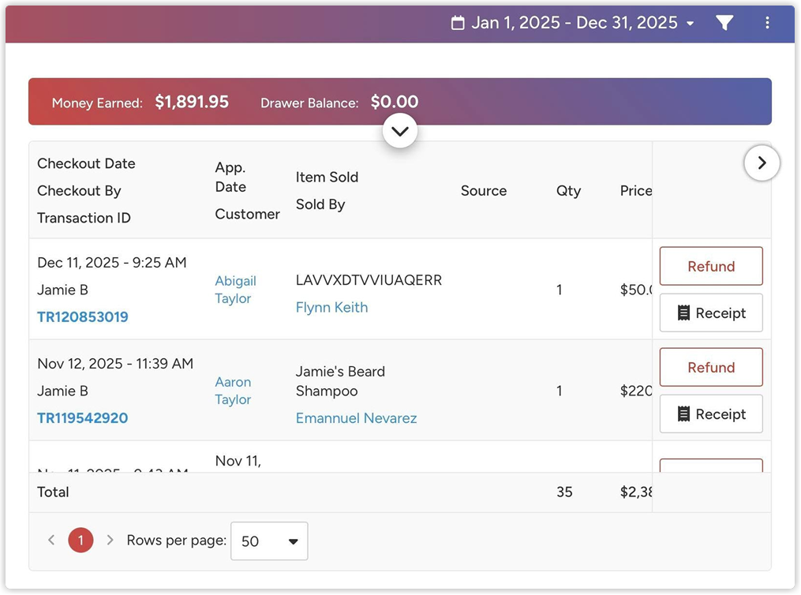
Task: Open the filter funnel icon
Action: (724, 23)
